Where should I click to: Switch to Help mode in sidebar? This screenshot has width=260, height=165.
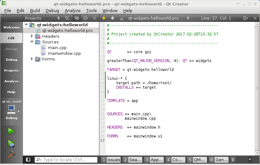point(11,92)
